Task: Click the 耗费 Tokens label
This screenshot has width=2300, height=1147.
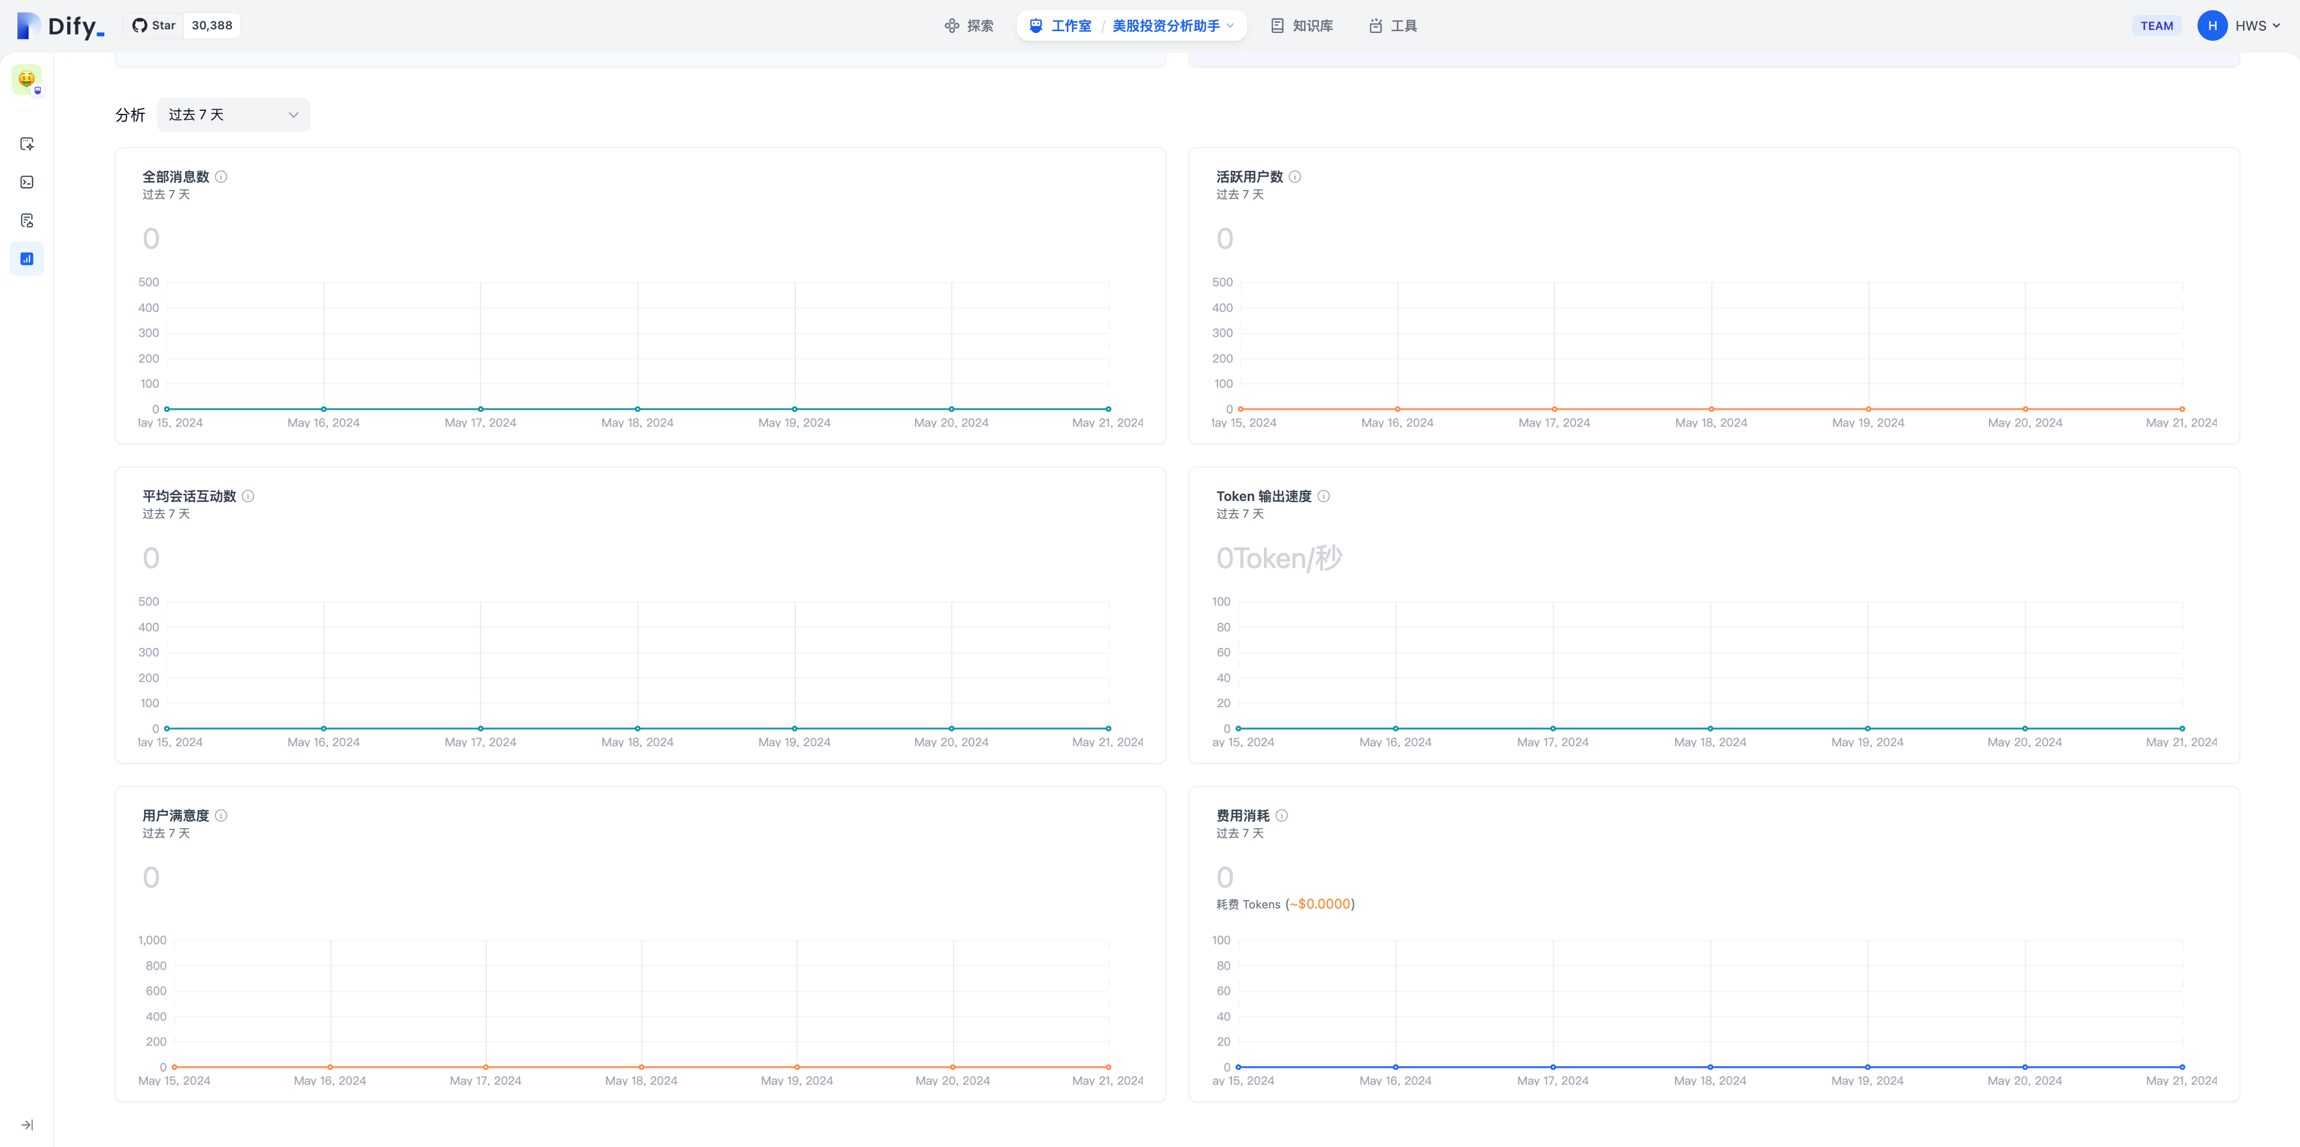Action: coord(1248,904)
